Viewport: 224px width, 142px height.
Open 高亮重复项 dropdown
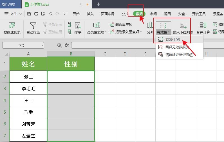pos(97,28)
